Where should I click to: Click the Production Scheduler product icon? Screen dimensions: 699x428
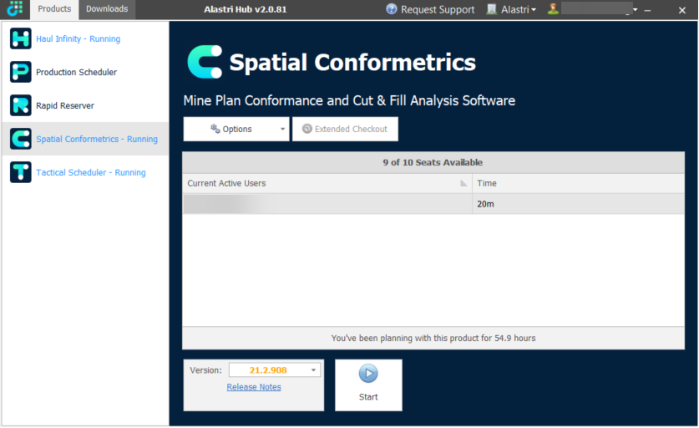pos(21,72)
